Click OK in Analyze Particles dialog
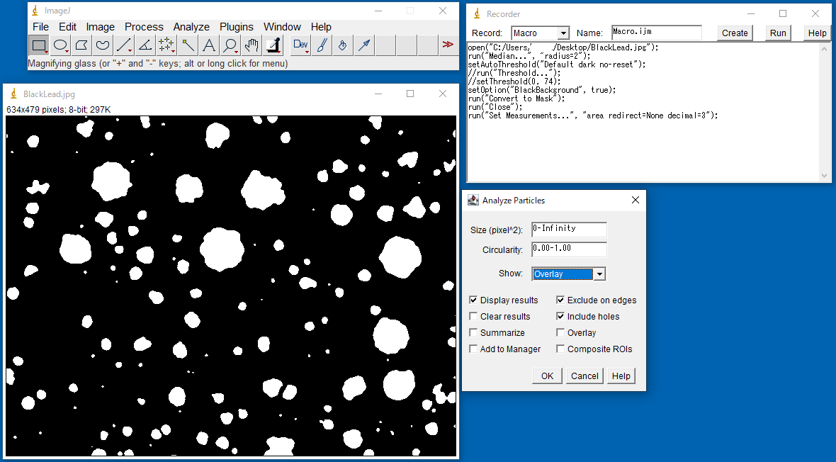Image resolution: width=836 pixels, height=462 pixels. point(547,376)
